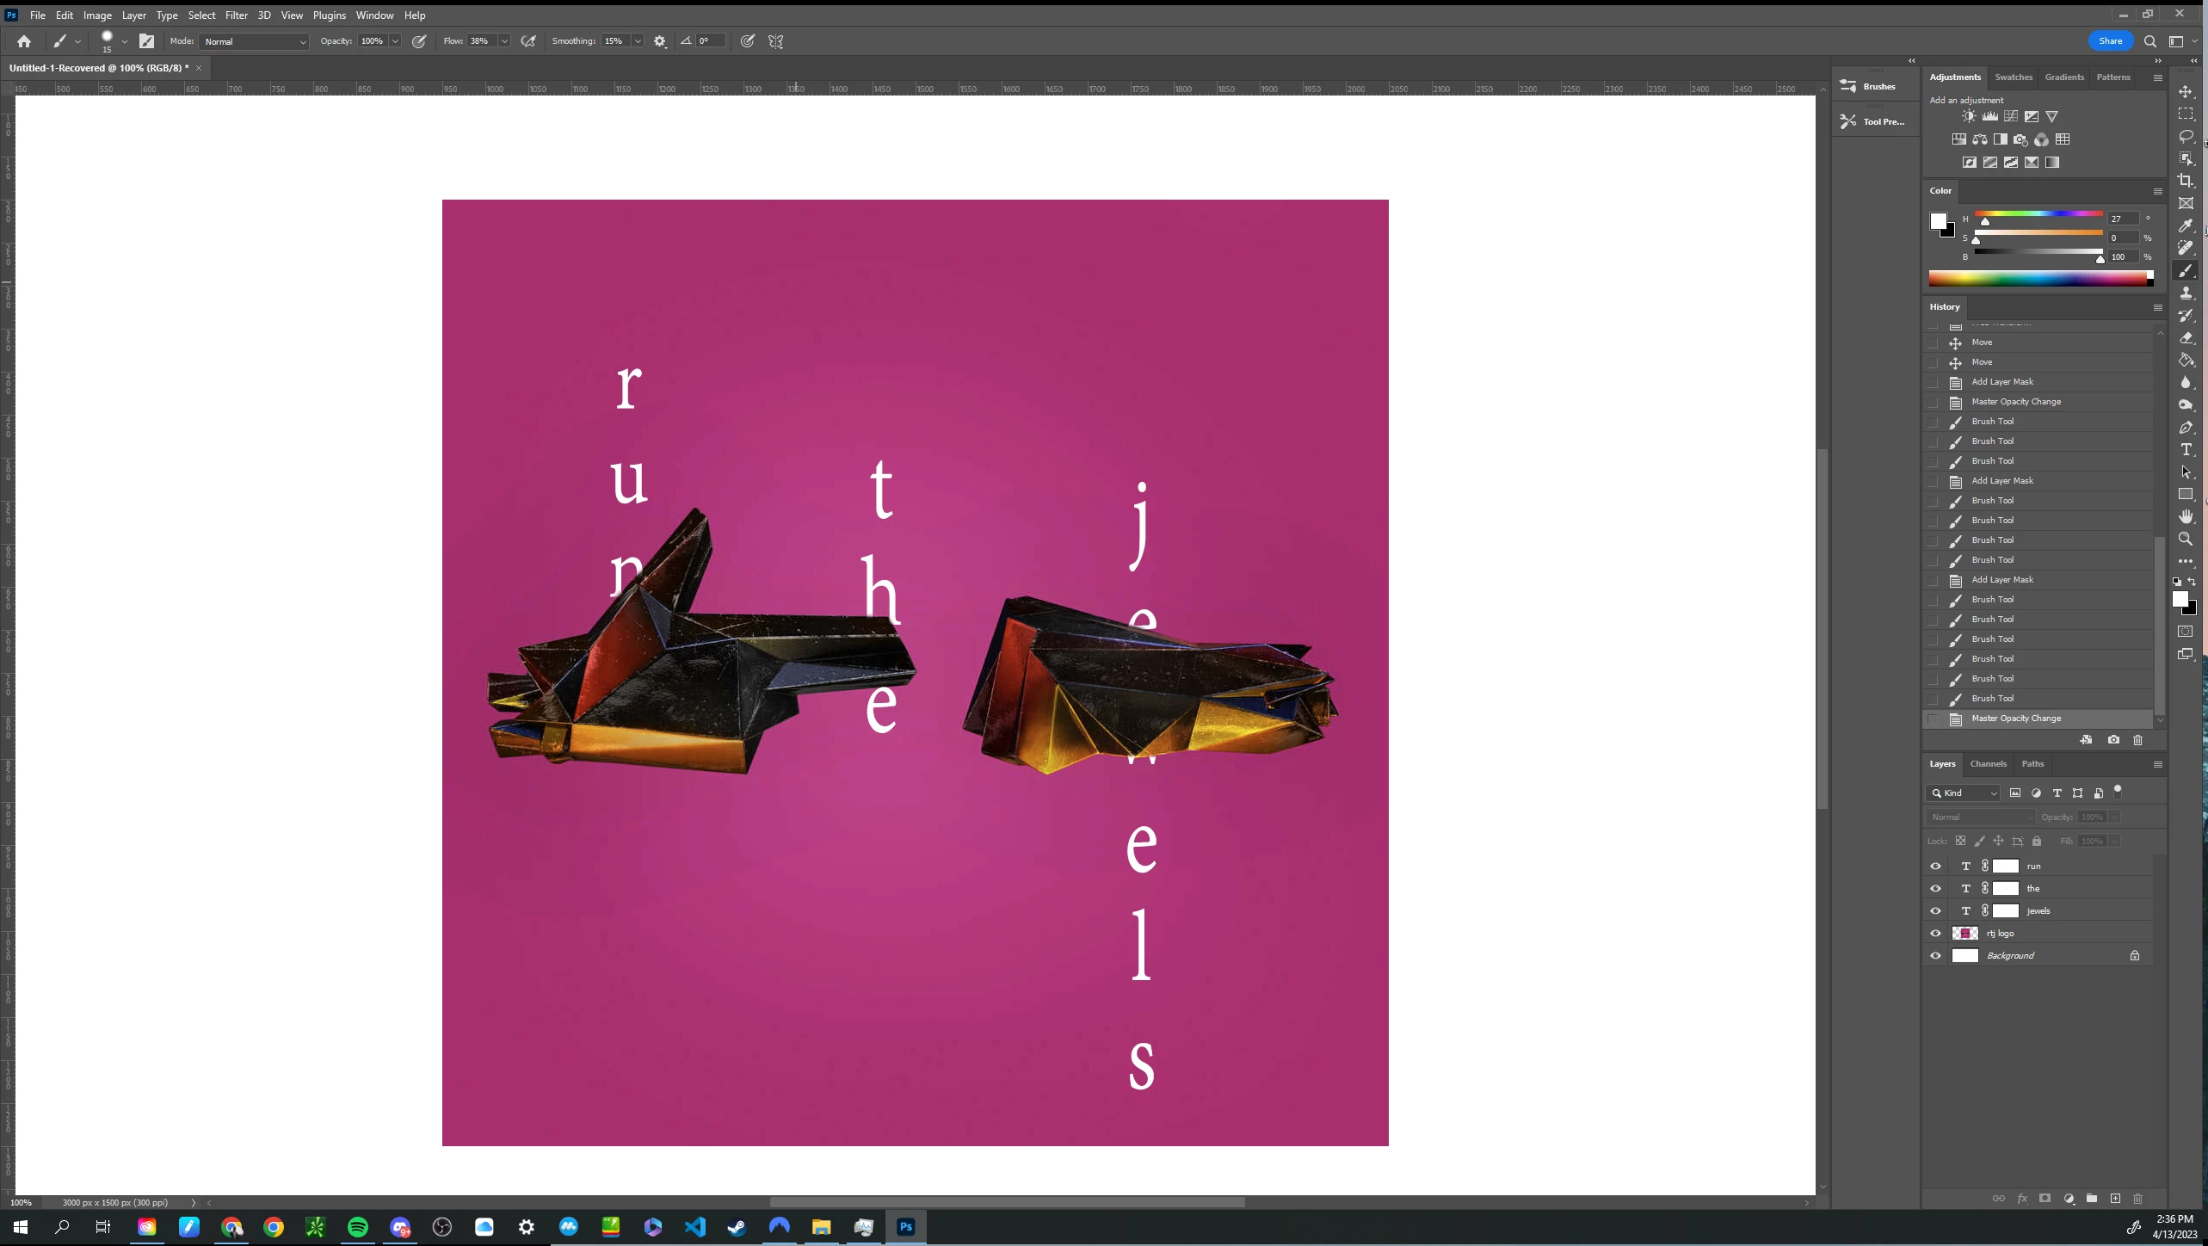Open Spotify from the taskbar
The height and width of the screenshot is (1246, 2208).
point(358,1227)
